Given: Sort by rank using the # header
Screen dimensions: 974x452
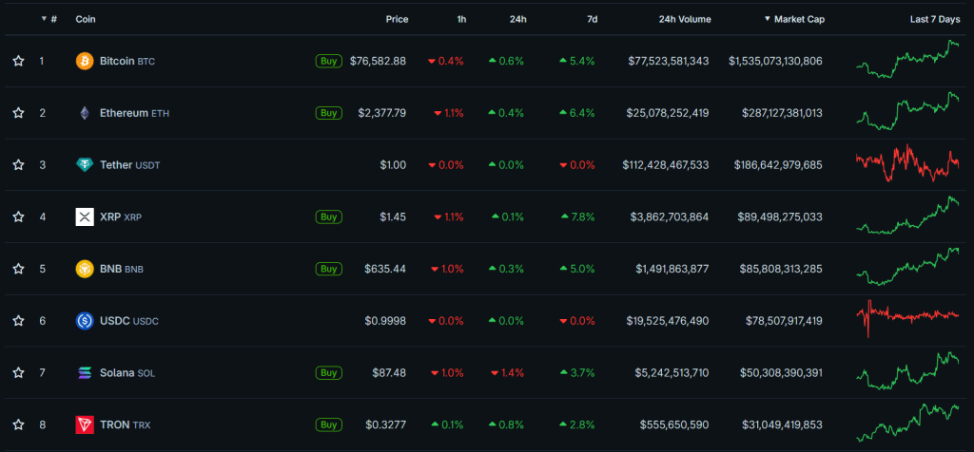Looking at the screenshot, I should click(x=49, y=19).
